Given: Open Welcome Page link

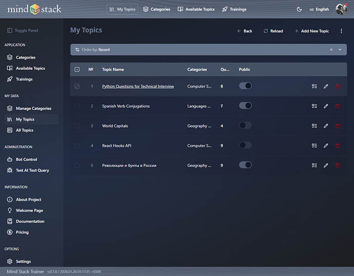Looking at the screenshot, I should point(25,211).
